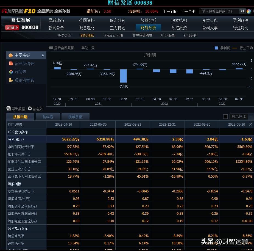Screen dimensions: 254x251
Task: Open the 显示同比 dropdown
Action: (x=250, y=117)
